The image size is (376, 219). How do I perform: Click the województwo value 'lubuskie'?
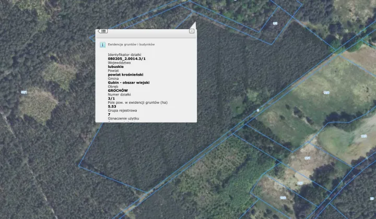coord(115,67)
